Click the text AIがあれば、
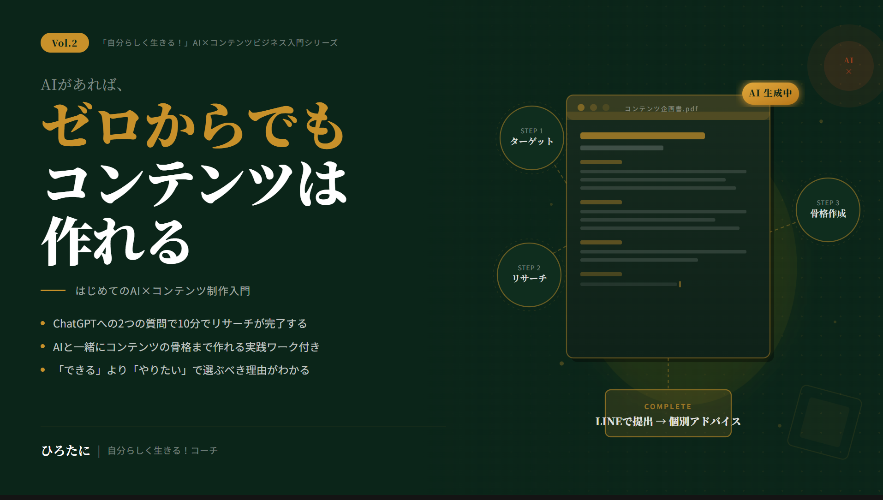This screenshot has width=883, height=500. coord(82,84)
